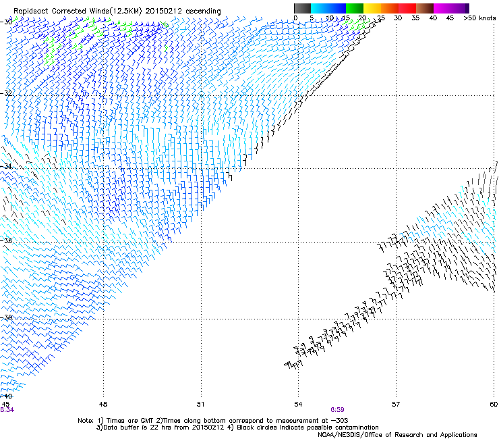Image resolution: width=499 pixels, height=439 pixels.
Task: Click the longitude axis label '54'
Action: coord(298,405)
